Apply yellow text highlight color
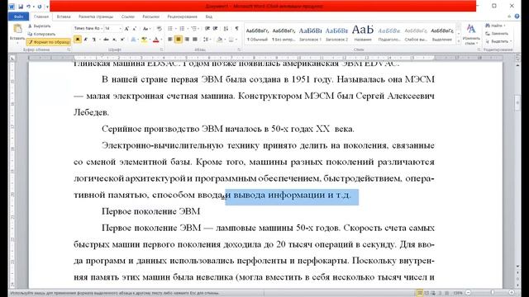The height and width of the screenshot is (297, 529). coord(144,40)
